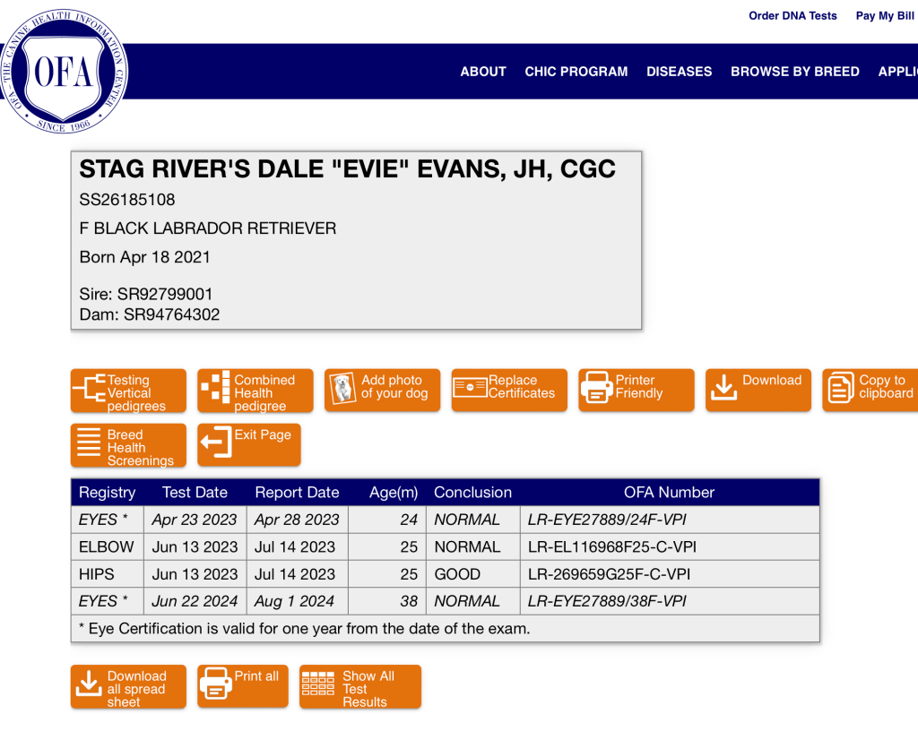Open Testing Vertical pedigrees
Viewport: 918px width, 731px height.
[128, 391]
